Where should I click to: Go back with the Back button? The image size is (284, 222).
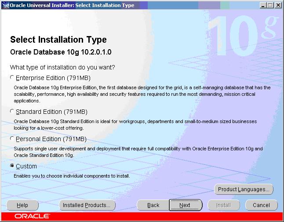(153, 205)
